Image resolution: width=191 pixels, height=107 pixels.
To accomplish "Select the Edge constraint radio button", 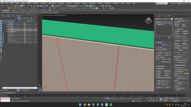I will [181, 24].
